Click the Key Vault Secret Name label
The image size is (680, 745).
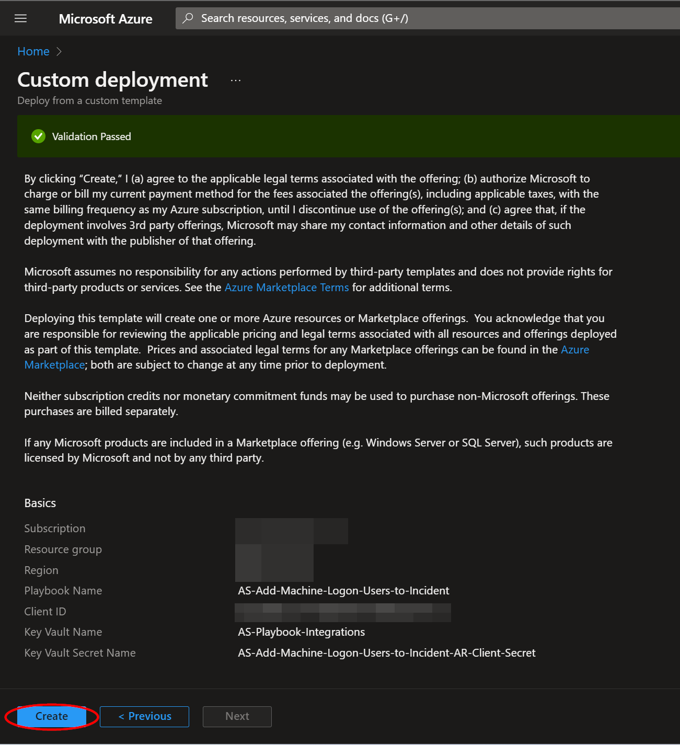pos(80,653)
